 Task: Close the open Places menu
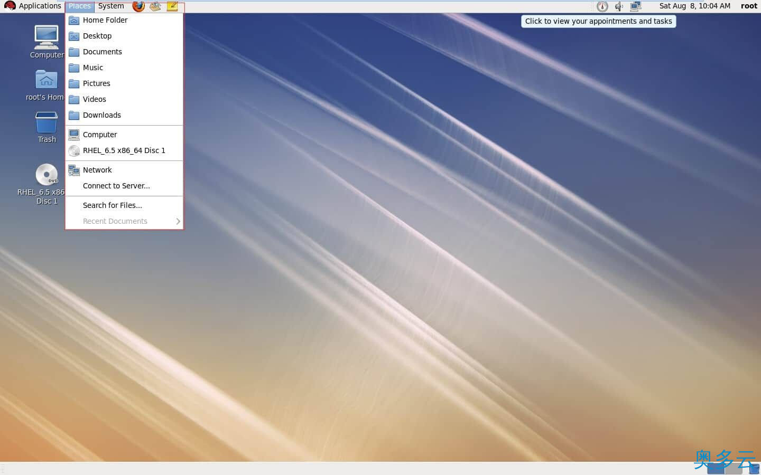[79, 6]
